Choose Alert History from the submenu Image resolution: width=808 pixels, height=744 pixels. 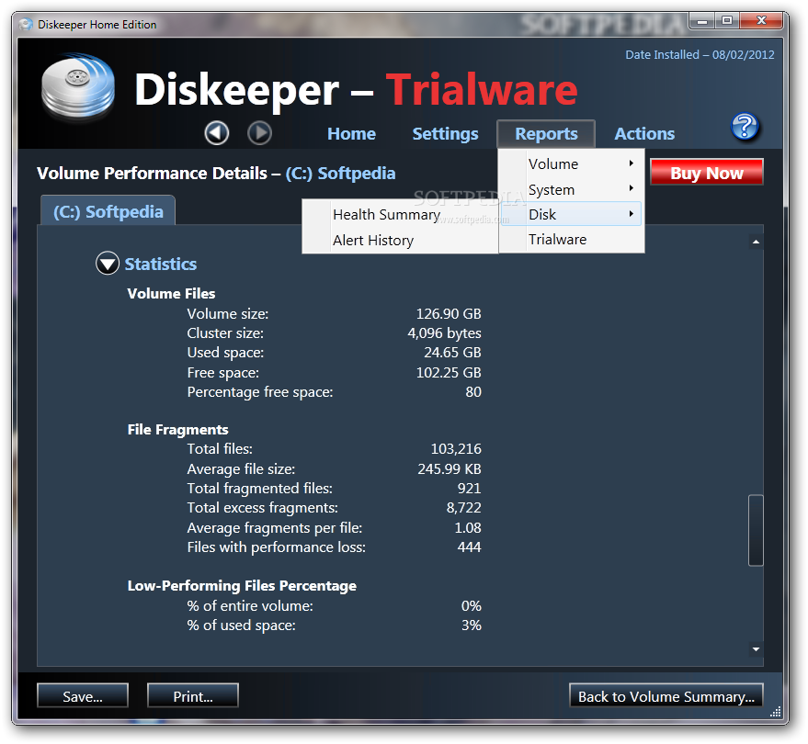400,240
